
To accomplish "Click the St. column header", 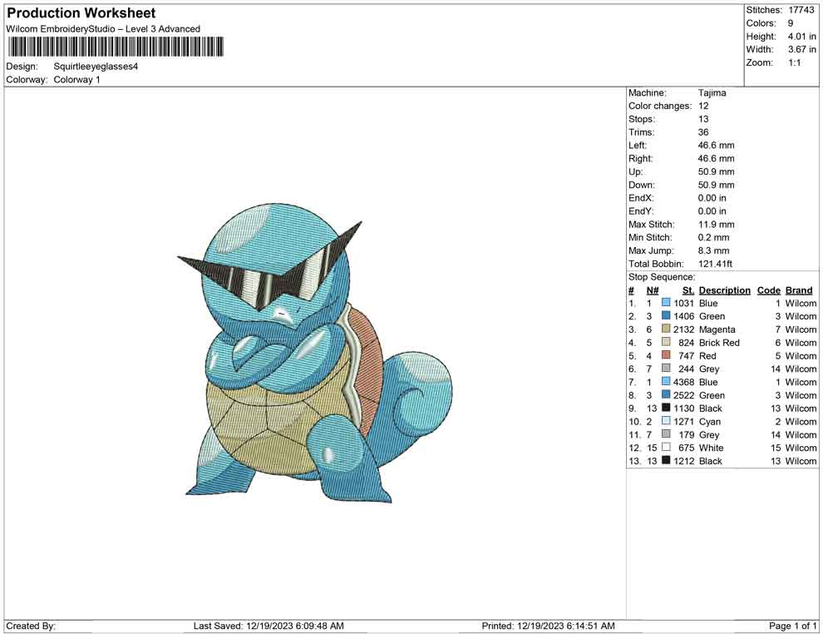I will (687, 290).
